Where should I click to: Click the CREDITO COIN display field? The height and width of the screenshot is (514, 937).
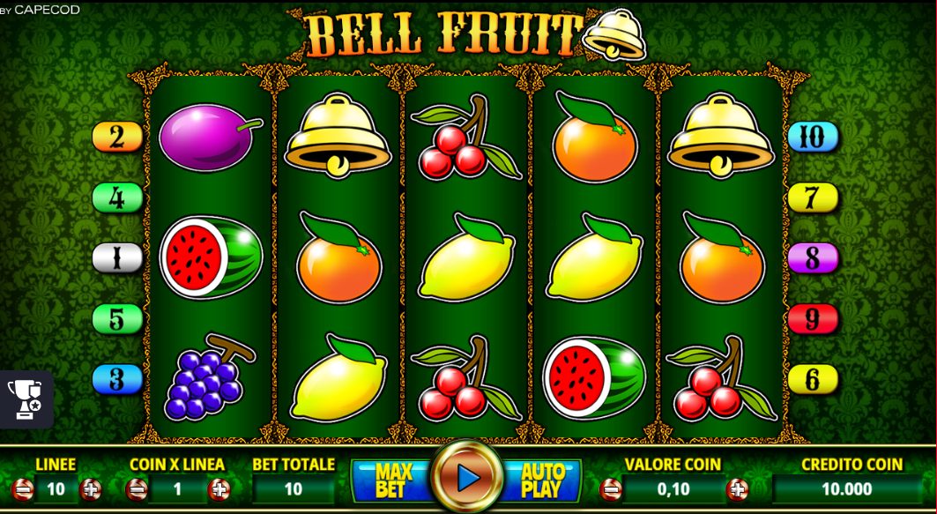point(847,489)
